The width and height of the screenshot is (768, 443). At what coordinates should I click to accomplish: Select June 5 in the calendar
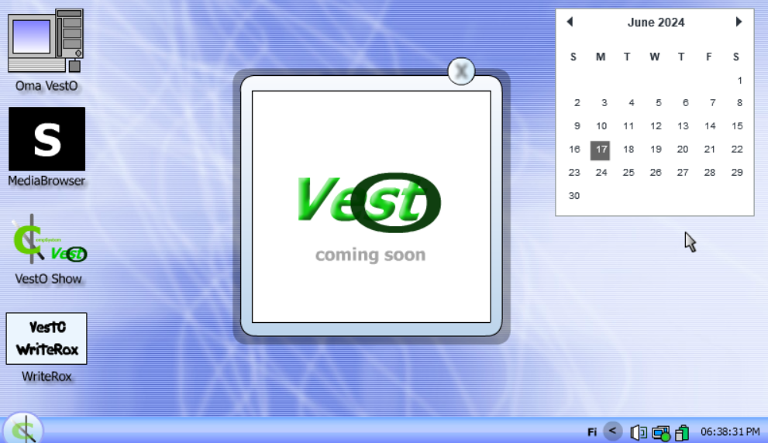(658, 103)
